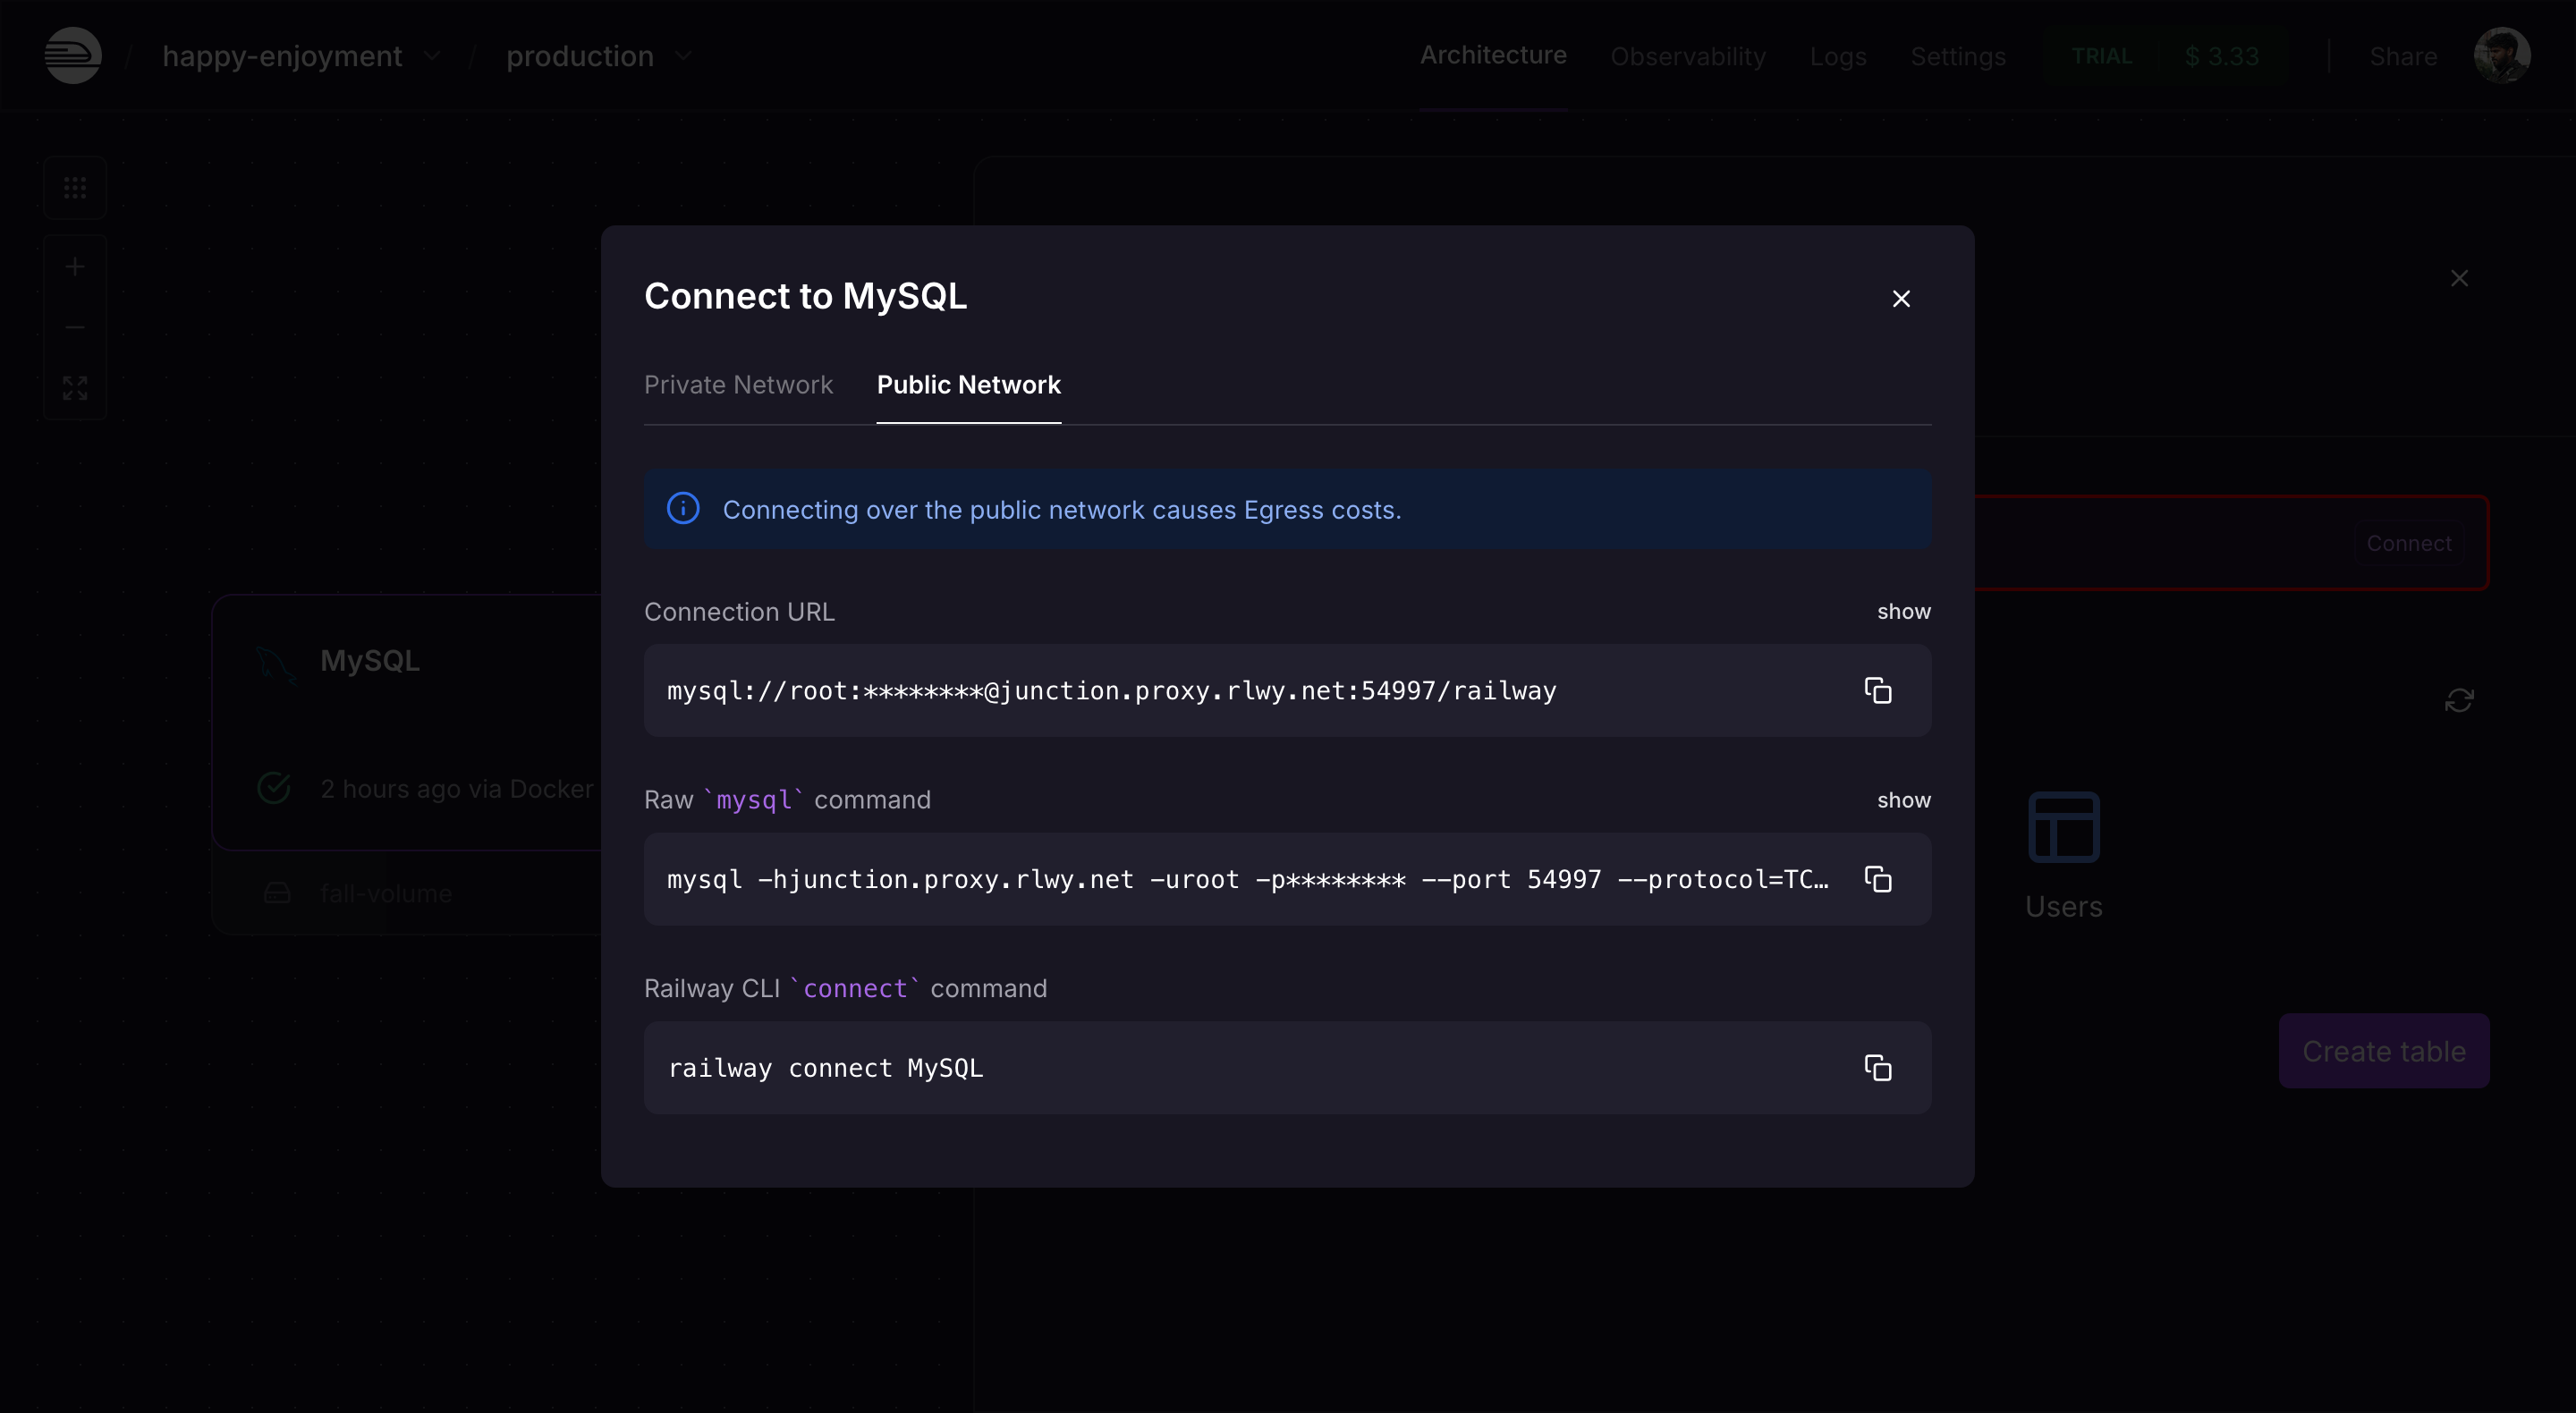Refresh the tables list

pyautogui.click(x=2459, y=700)
